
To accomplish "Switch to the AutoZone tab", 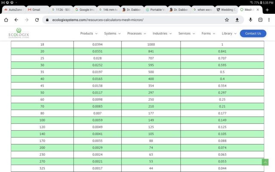I will click(x=14, y=9).
